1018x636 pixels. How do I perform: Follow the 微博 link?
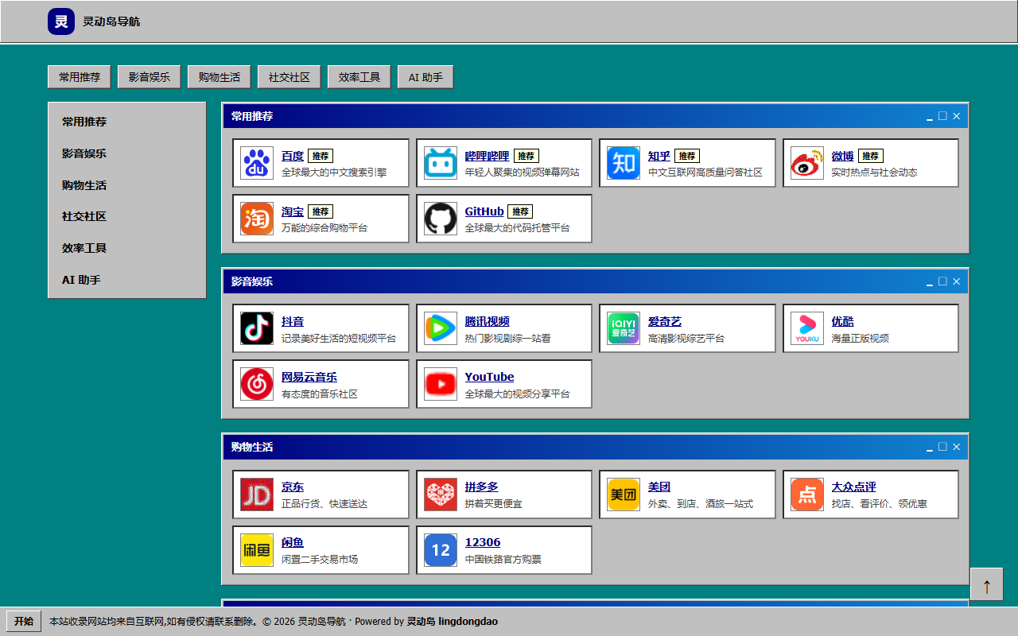(x=843, y=156)
